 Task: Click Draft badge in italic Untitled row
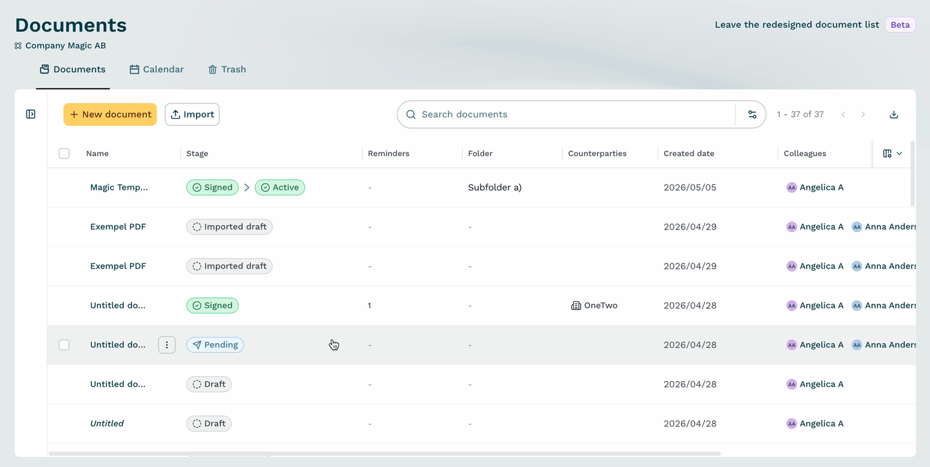209,423
